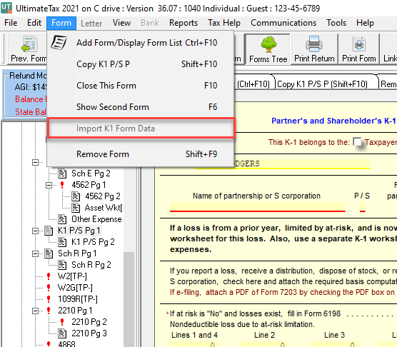Click the document icon beside Sch E Pg 2
The height and width of the screenshot is (347, 397).
[x=62, y=173]
